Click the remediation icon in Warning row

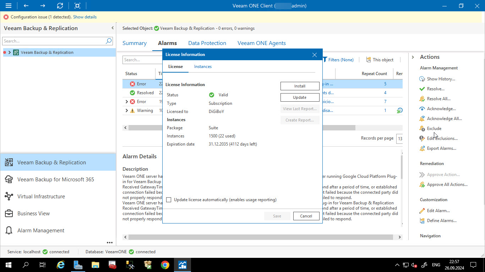click(399, 110)
